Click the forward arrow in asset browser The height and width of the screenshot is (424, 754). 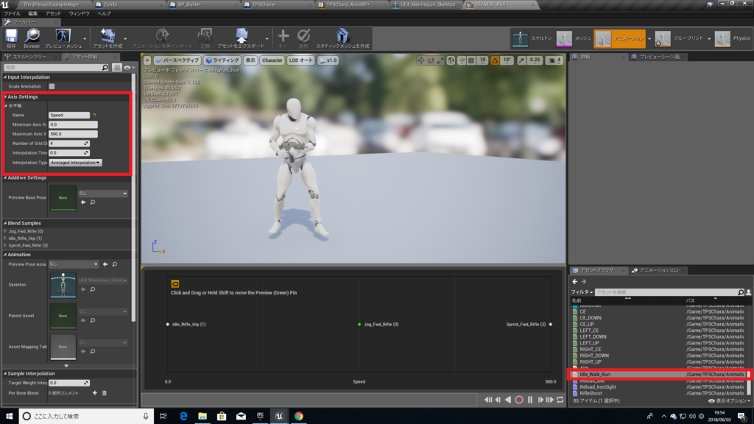tap(584, 282)
